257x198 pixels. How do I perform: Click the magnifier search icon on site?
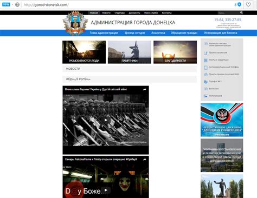click(x=241, y=12)
